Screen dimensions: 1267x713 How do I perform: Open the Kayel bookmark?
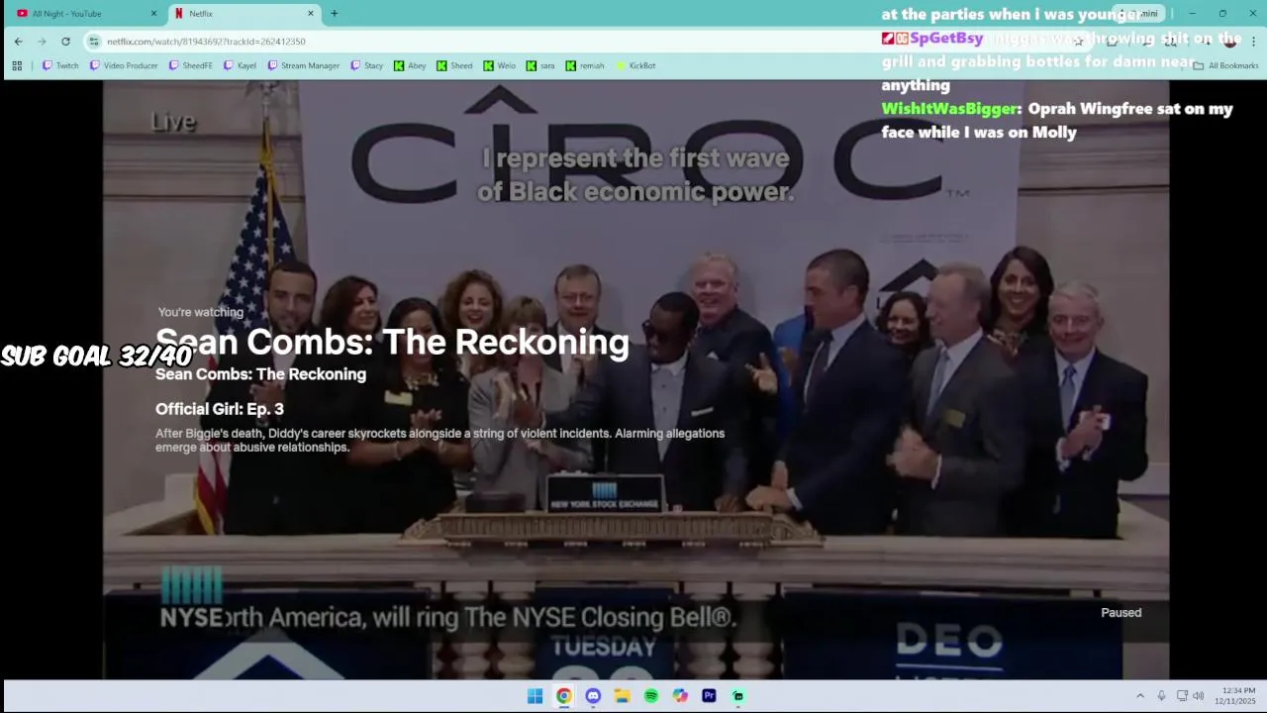[x=240, y=65]
